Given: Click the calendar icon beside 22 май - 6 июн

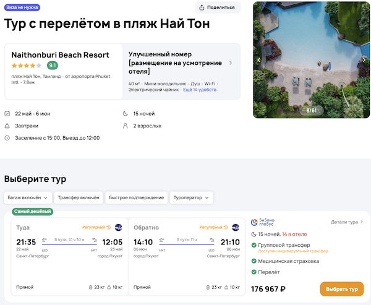Looking at the screenshot, I should point(7,113).
